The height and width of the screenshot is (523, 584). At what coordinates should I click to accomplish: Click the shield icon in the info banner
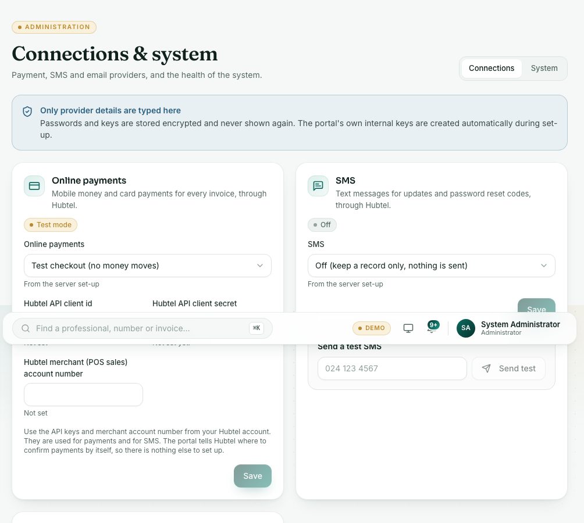pos(27,111)
